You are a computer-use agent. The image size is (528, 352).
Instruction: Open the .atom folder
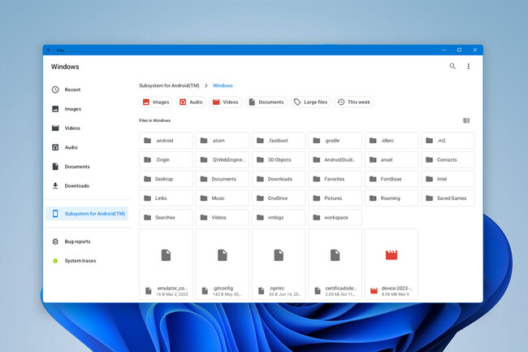[223, 141]
